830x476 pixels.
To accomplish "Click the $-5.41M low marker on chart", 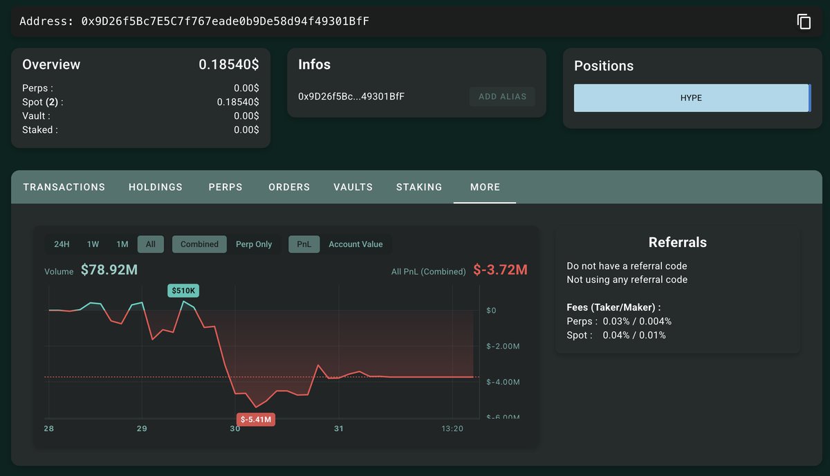I will (x=256, y=419).
